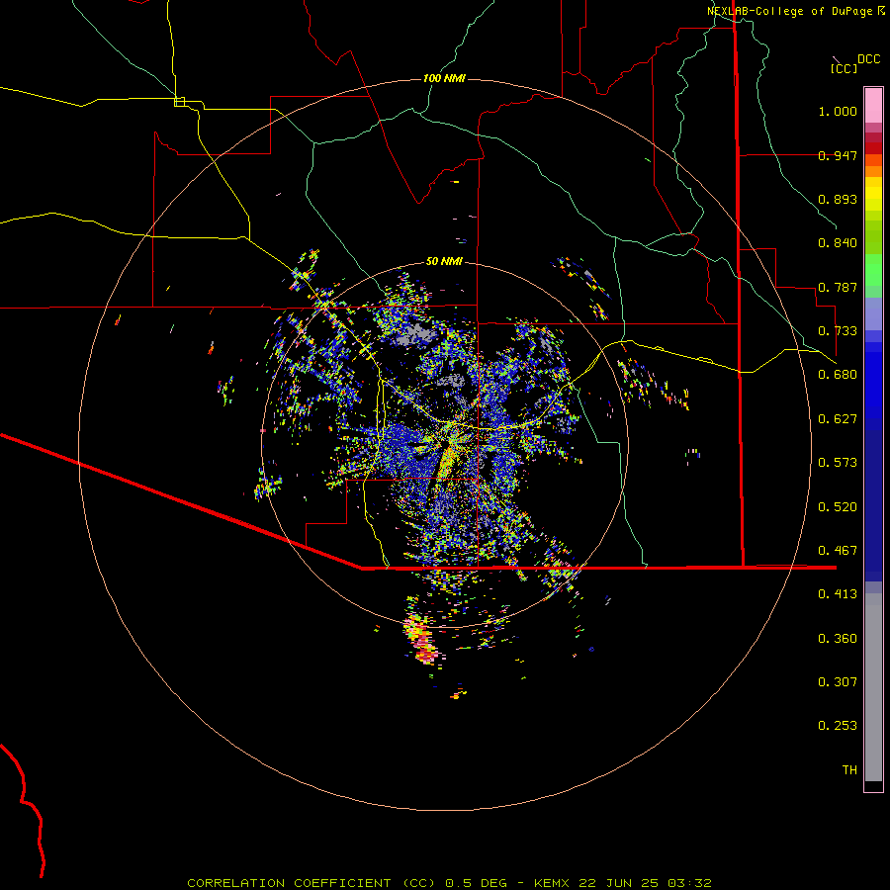The height and width of the screenshot is (890, 890).
Task: Click the 22 JUN 25 date text
Action: click(618, 883)
